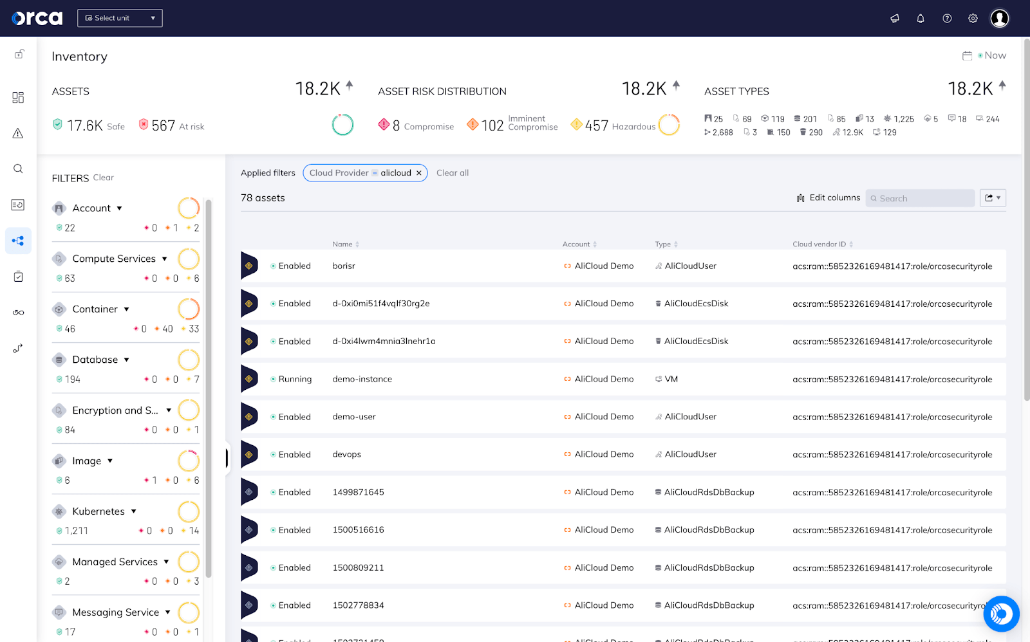Open the Compliance checklist icon in sidebar
This screenshot has width=1030, height=642.
click(18, 277)
